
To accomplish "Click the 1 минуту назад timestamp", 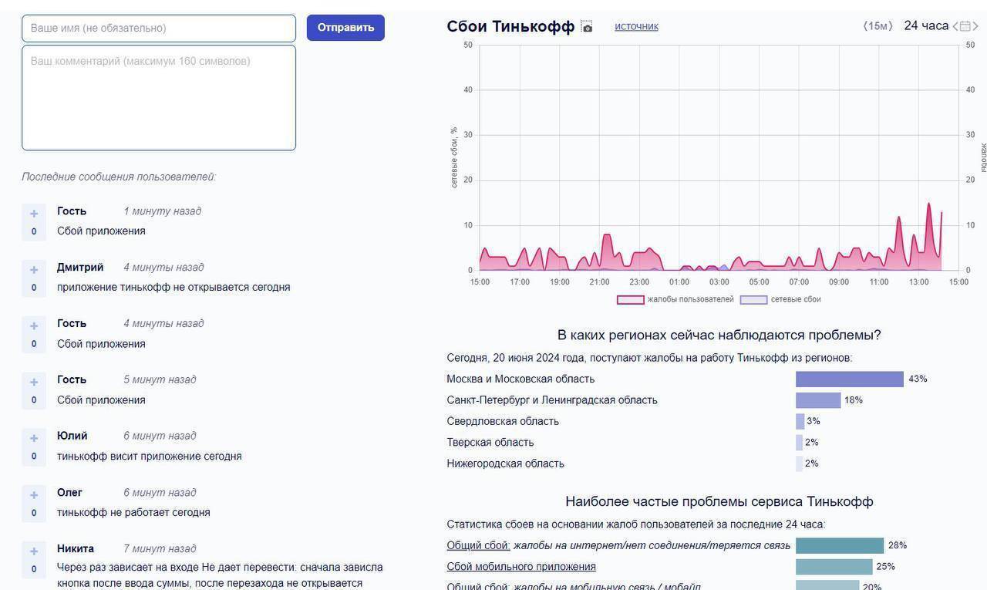I will point(162,211).
